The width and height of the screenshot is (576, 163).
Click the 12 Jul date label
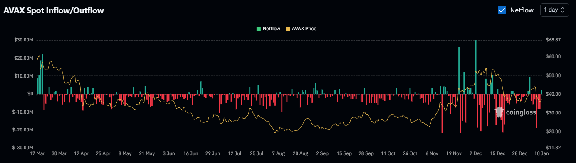pyautogui.click(x=234, y=153)
